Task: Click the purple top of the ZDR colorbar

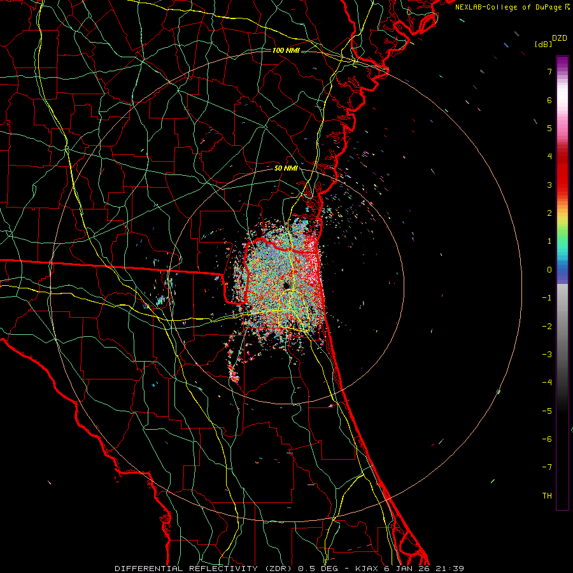Action: [x=562, y=62]
